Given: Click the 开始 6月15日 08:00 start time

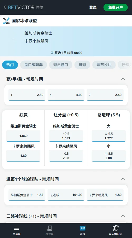Looking at the screenshot, I should click(x=68, y=53).
